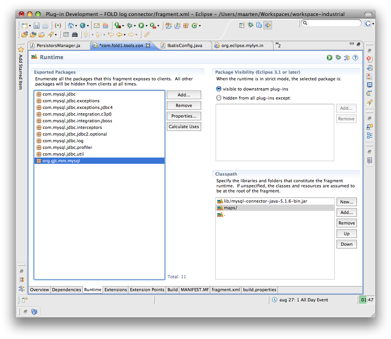The width and height of the screenshot is (391, 339).
Task: Select lib/mysql-connector-java-5.1.6-bin.jar classpath entry
Action: pos(275,201)
